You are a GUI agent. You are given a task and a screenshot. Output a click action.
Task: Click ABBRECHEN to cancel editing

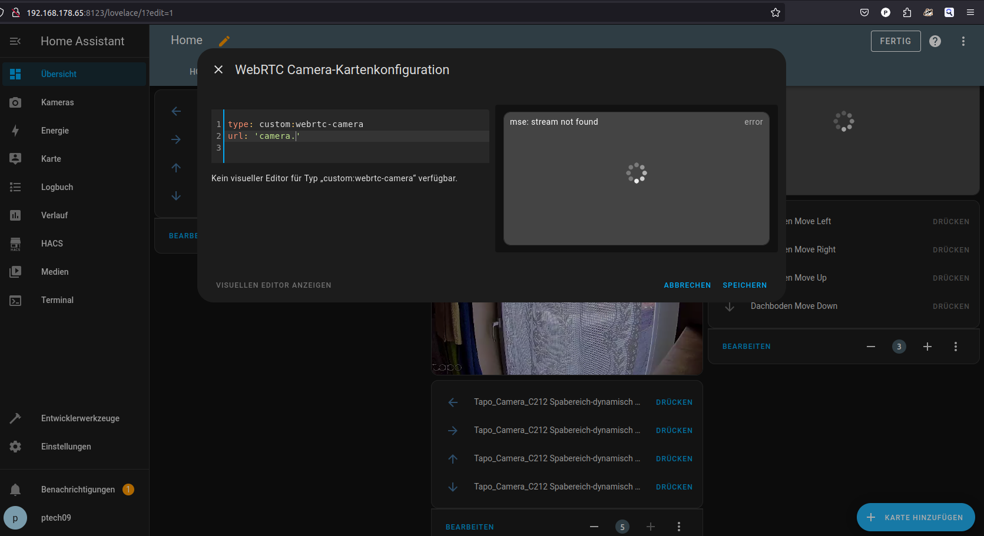coord(687,285)
